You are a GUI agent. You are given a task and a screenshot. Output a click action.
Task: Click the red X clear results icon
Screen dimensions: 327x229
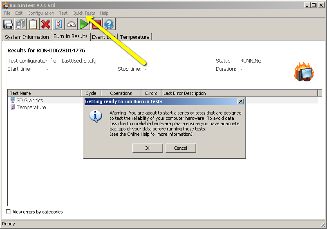click(x=46, y=24)
